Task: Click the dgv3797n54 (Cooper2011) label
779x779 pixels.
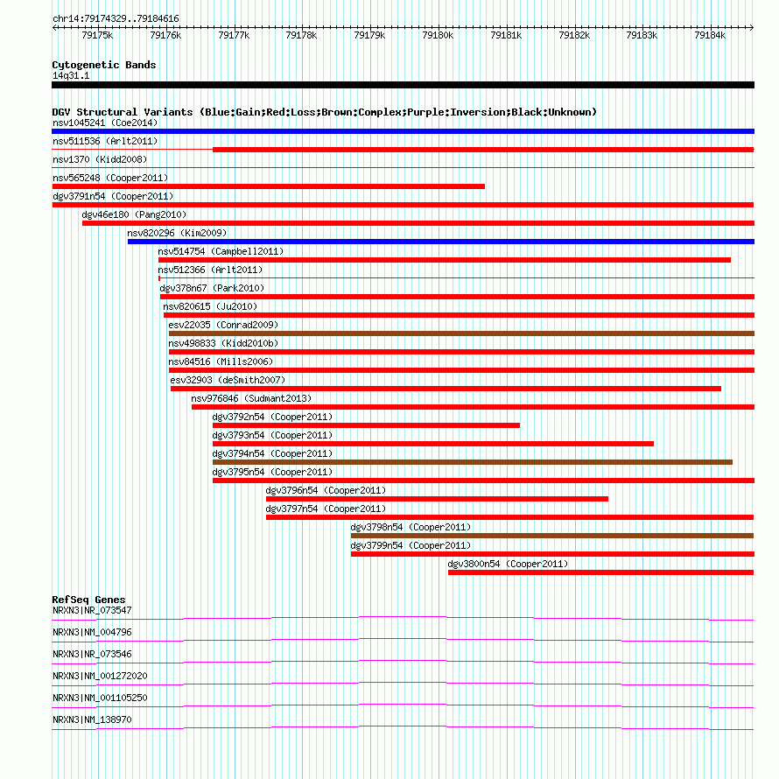Action: [x=326, y=509]
